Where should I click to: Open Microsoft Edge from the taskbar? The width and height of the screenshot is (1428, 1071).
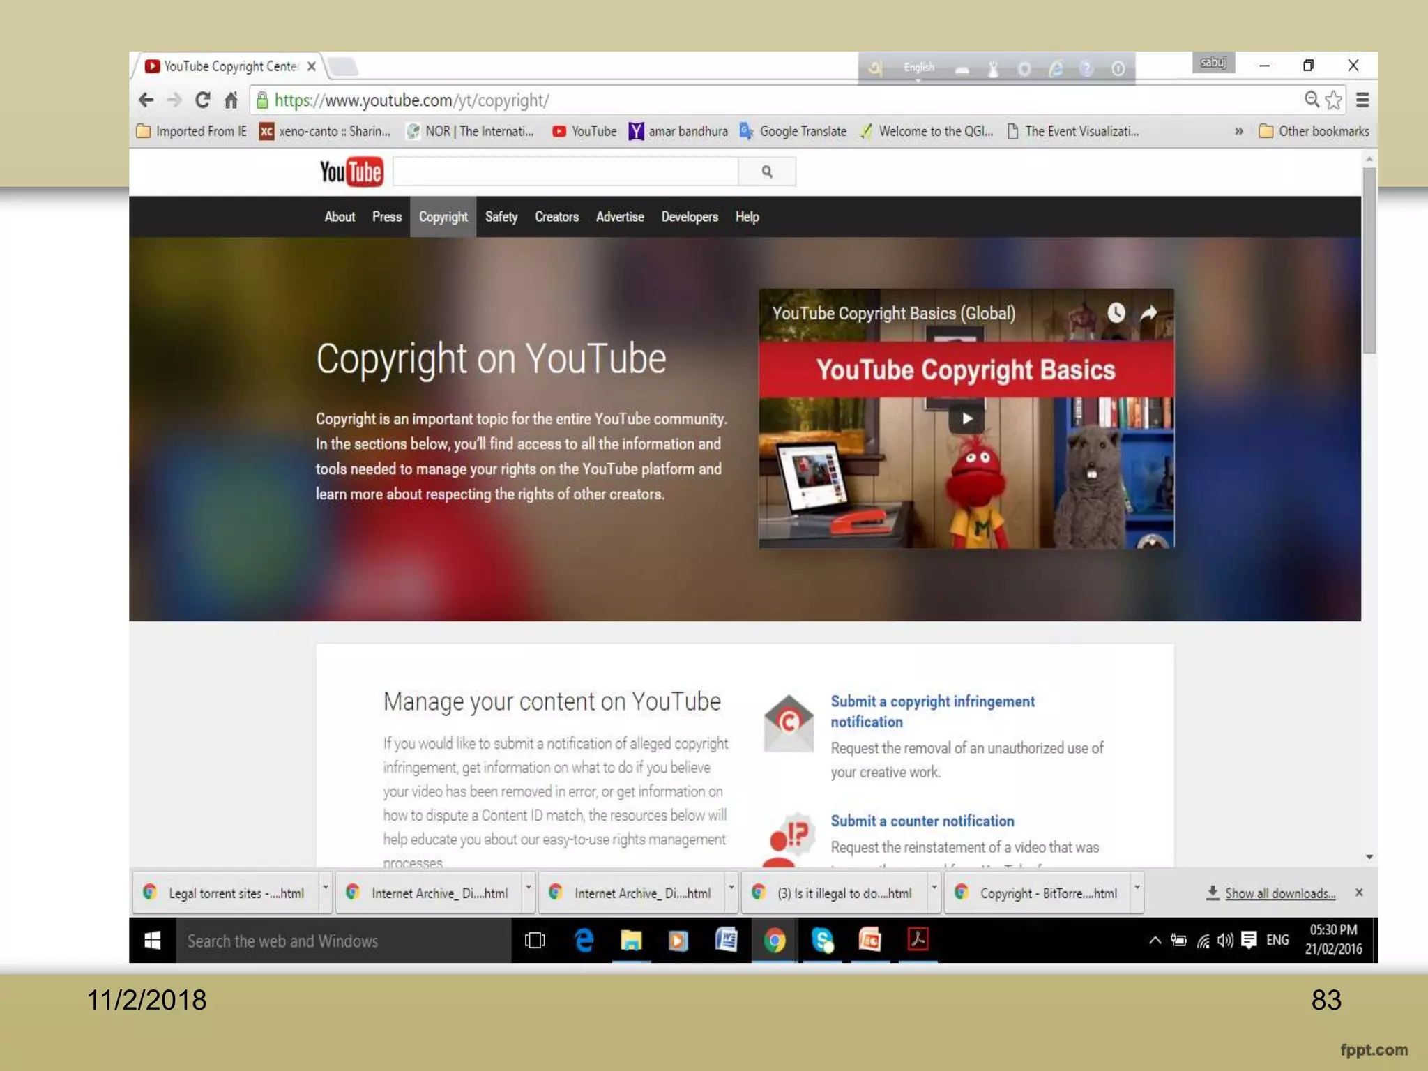pyautogui.click(x=584, y=941)
